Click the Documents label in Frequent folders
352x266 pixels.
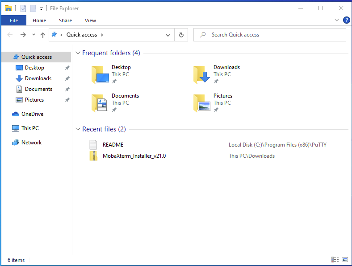click(x=125, y=96)
